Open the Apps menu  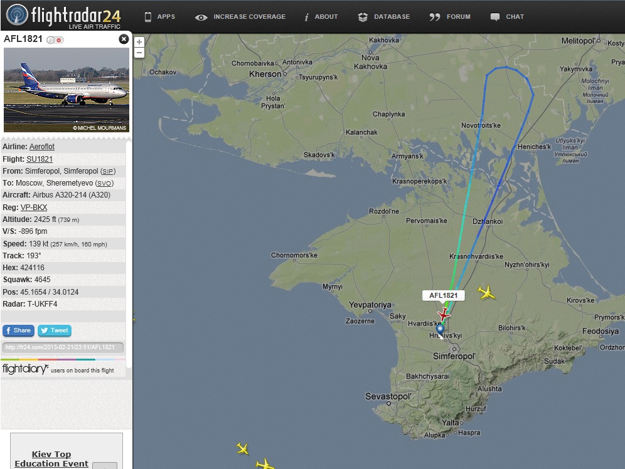click(x=159, y=17)
